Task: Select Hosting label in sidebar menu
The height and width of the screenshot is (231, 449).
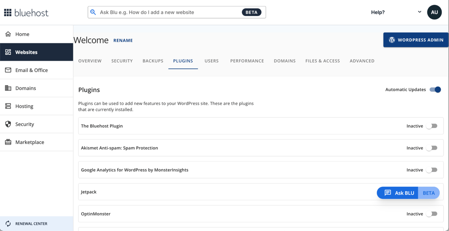Action: (x=24, y=106)
